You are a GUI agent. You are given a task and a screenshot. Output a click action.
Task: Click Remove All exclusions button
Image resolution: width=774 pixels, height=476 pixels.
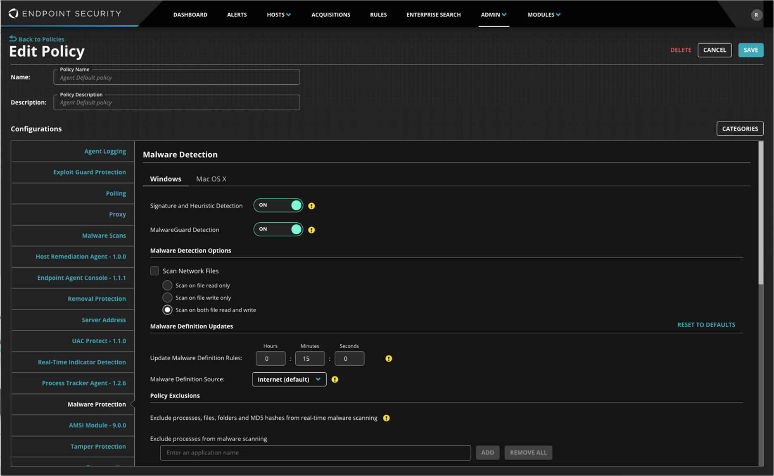coord(528,452)
